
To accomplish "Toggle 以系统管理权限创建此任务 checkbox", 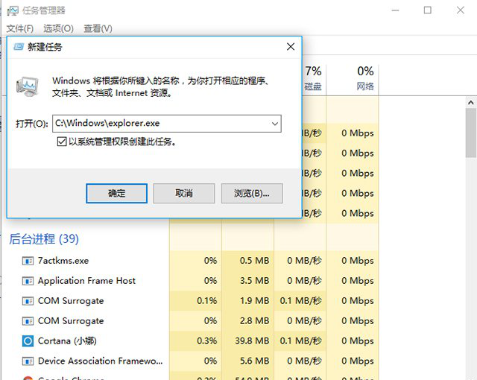I will click(x=62, y=142).
